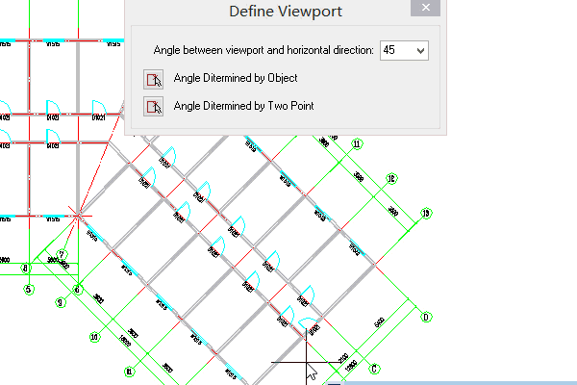
Task: Click the Define Viewport dialog title
Action: (286, 11)
